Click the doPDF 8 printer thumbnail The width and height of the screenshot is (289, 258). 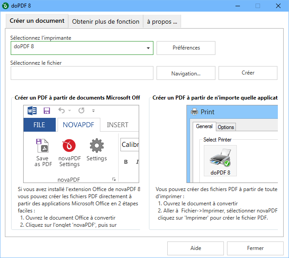point(220,161)
